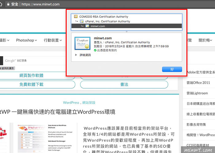Open the 雲端Lightroom sidebar link
215x153 pixels.
click(x=197, y=93)
